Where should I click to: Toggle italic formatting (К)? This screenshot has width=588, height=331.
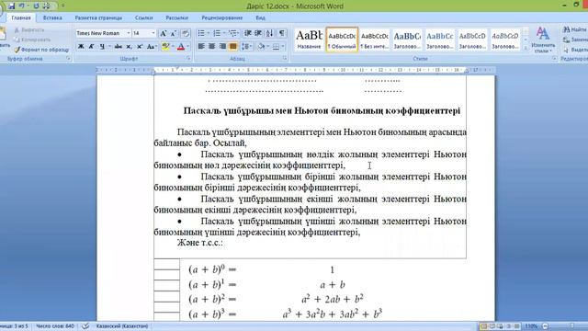[x=91, y=47]
